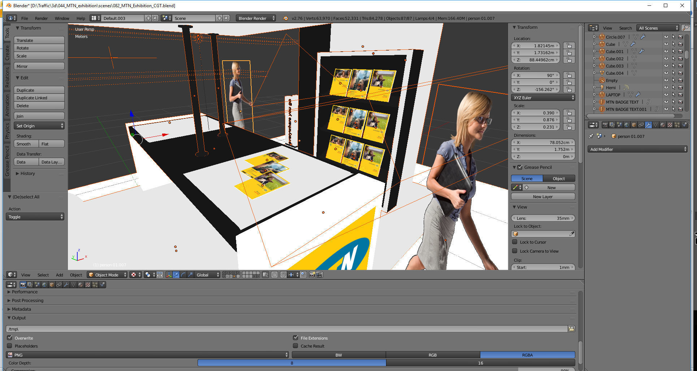The image size is (697, 371).
Task: Click the lock icon beside Rotation Z
Action: 569,90
